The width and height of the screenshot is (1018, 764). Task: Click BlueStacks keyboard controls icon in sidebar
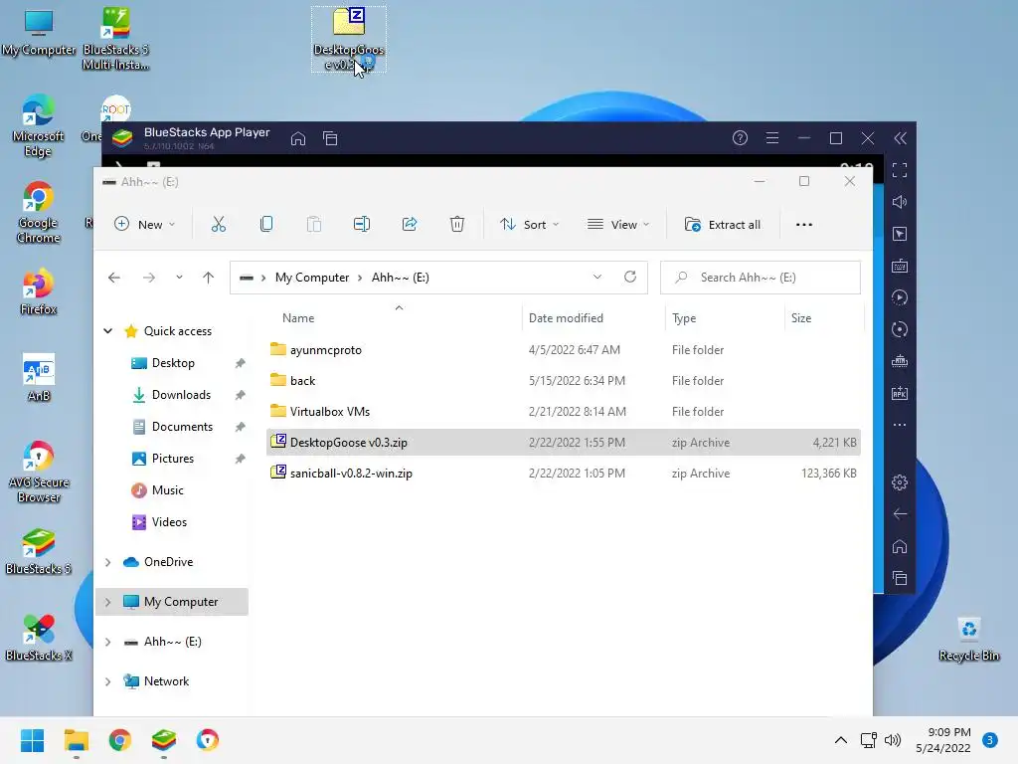click(899, 266)
